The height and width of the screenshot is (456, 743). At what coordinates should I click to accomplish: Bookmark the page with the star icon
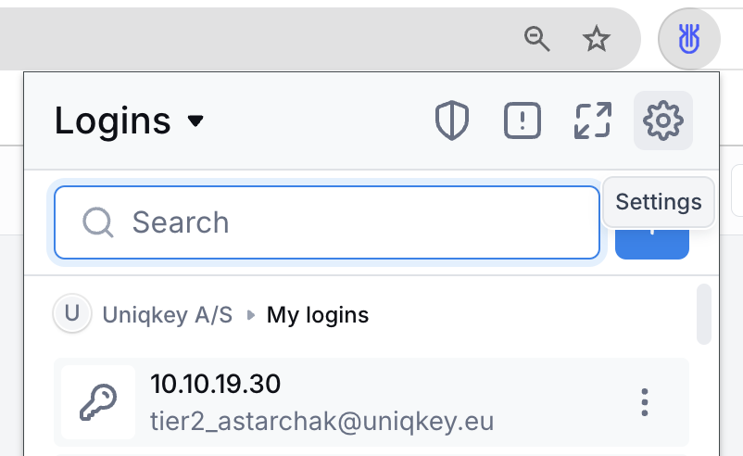(596, 39)
